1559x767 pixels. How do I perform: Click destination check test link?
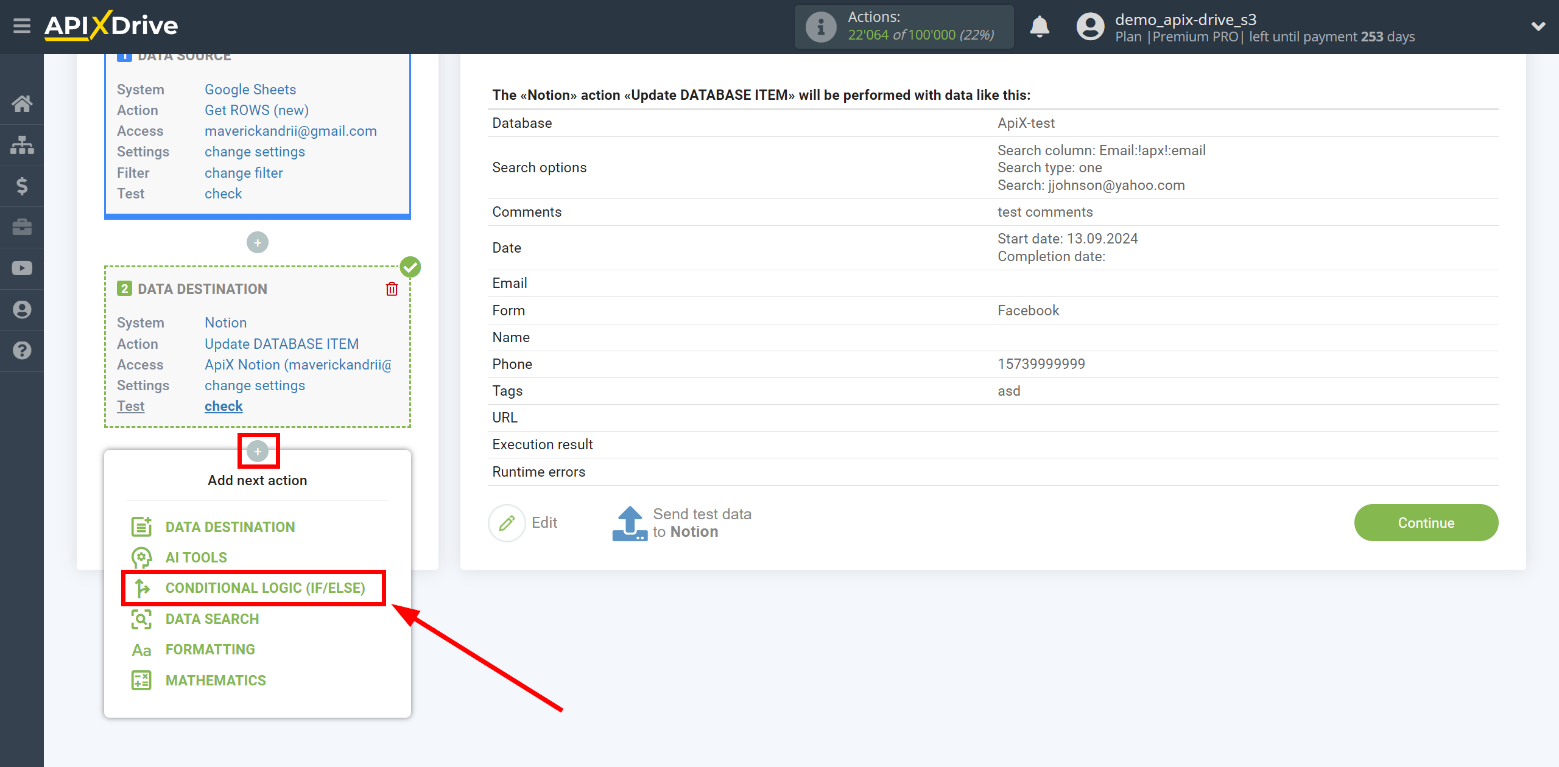pos(223,406)
